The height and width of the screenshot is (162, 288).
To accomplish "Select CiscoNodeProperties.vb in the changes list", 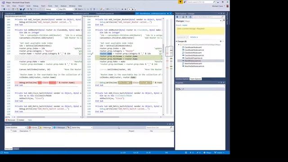I will point(193,58).
